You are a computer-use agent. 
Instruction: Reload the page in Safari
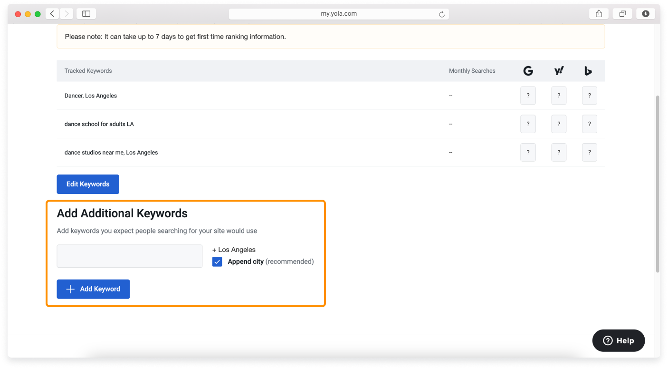coord(441,14)
